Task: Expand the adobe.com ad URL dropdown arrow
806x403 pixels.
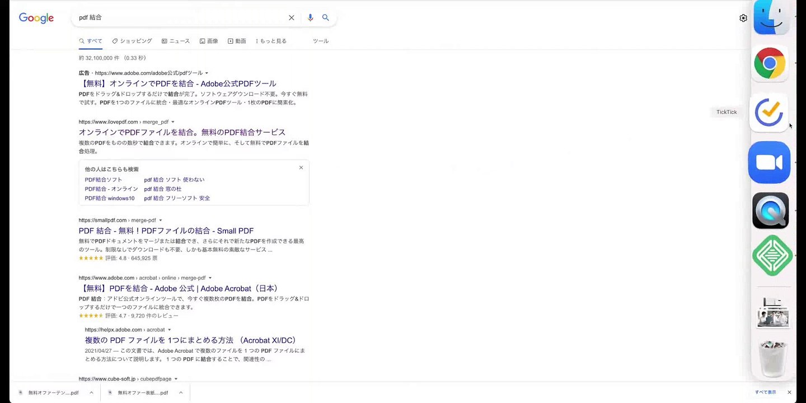Action: [207, 73]
